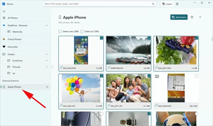Open Favourites heart item

tap(13, 47)
